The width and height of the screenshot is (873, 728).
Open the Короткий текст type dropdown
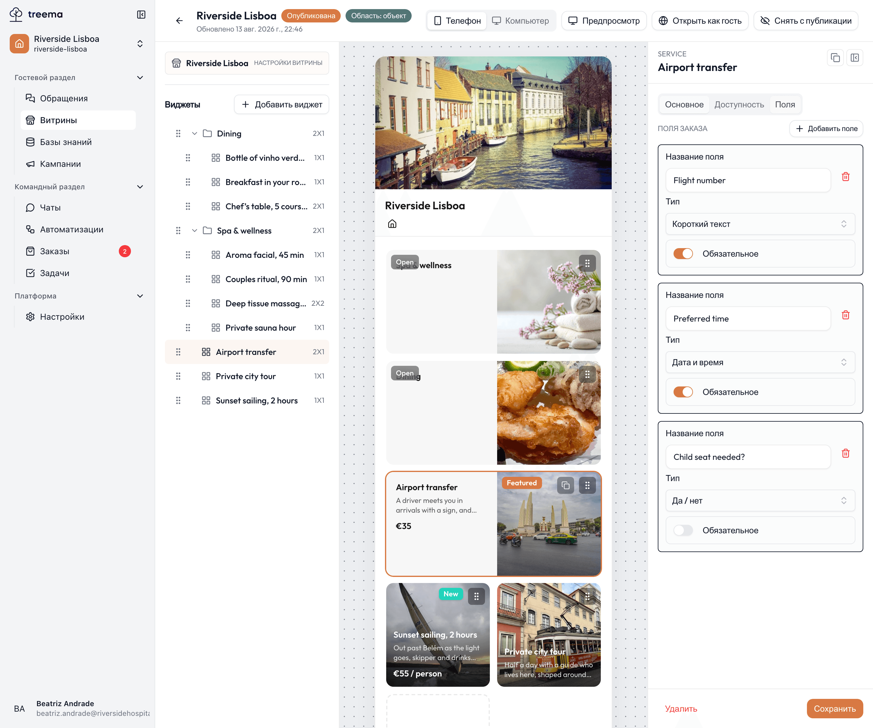[x=760, y=224]
